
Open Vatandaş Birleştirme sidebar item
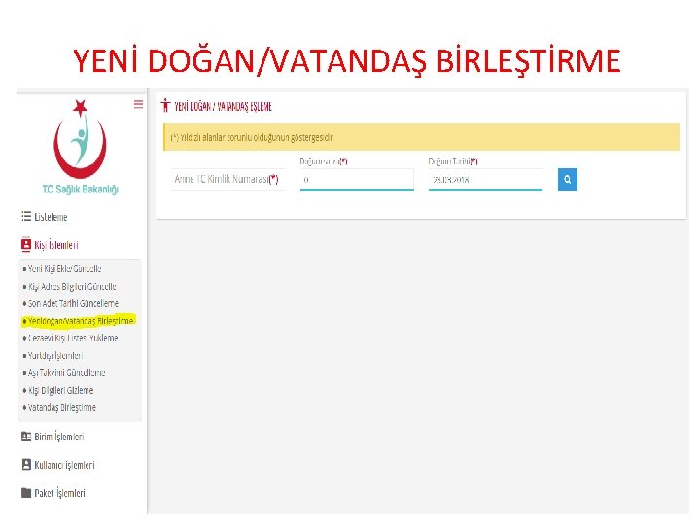coord(62,407)
